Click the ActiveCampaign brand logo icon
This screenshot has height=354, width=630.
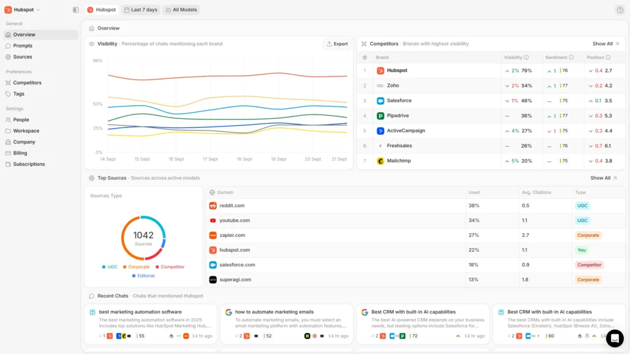tap(380, 131)
